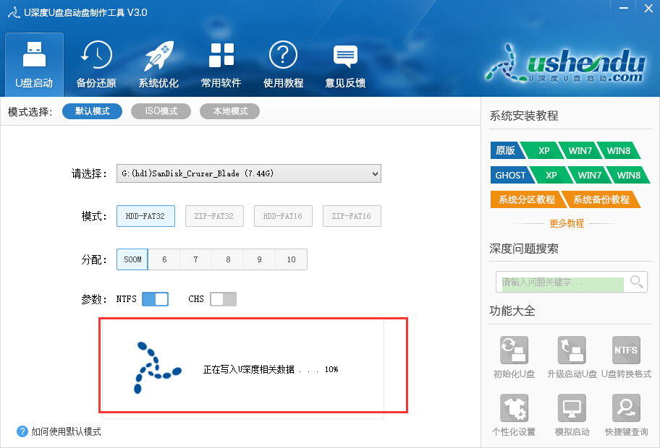
Task: Open 如何使用默认模式 help link
Action: click(66, 431)
